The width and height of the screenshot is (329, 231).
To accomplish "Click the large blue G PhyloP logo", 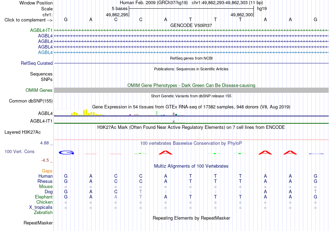I will 66,153.
